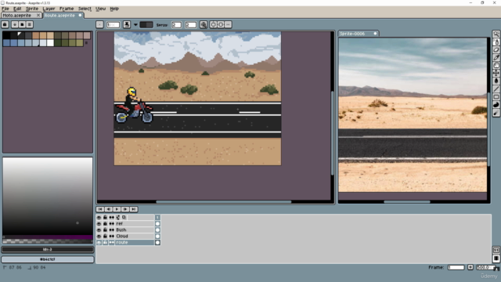
Task: Toggle continuous mode on Cloud layer
Action: click(111, 237)
